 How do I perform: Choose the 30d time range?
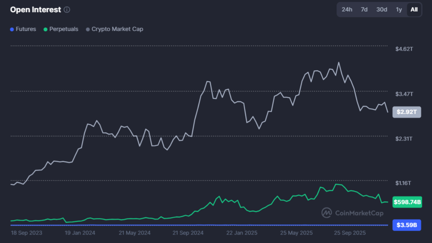coord(382,9)
